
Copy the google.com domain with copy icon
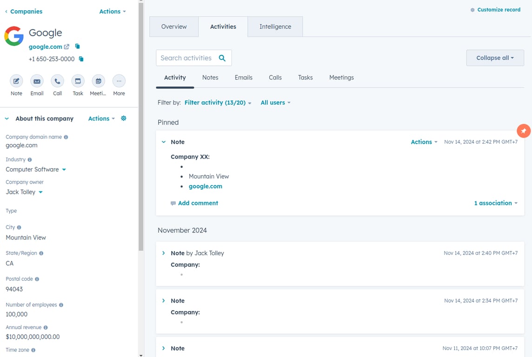(78, 46)
